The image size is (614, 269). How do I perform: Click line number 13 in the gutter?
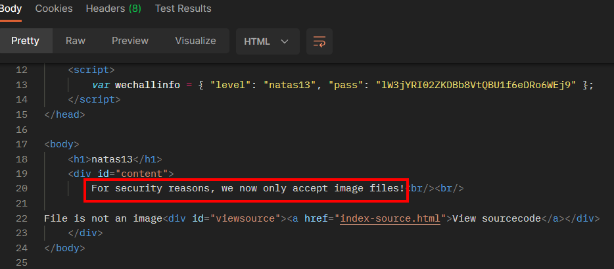pyautogui.click(x=21, y=85)
